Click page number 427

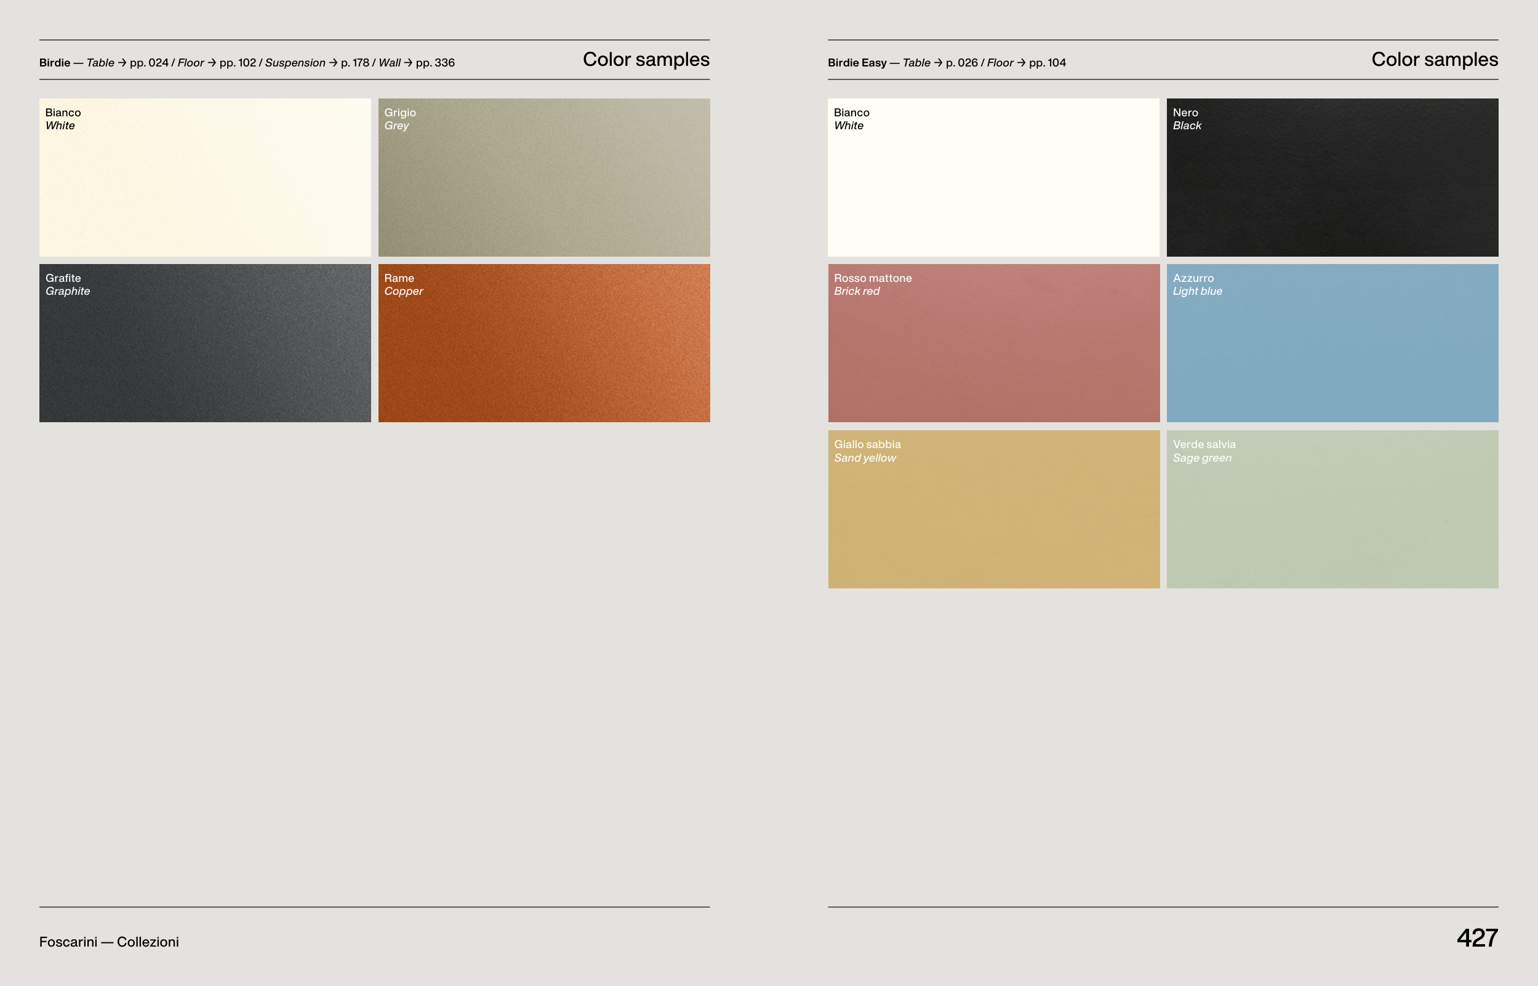click(x=1476, y=938)
